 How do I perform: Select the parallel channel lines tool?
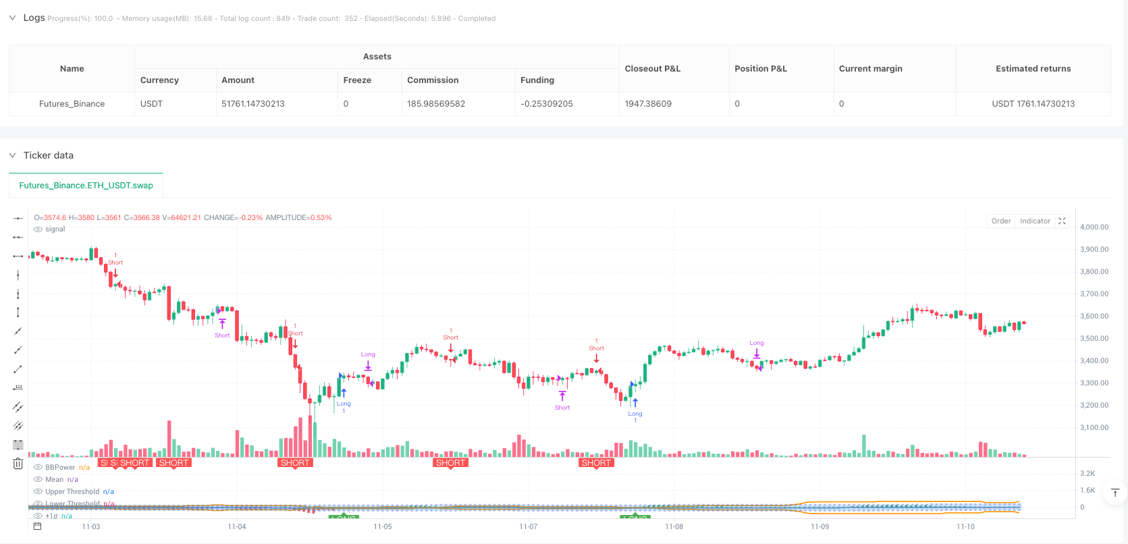click(18, 407)
